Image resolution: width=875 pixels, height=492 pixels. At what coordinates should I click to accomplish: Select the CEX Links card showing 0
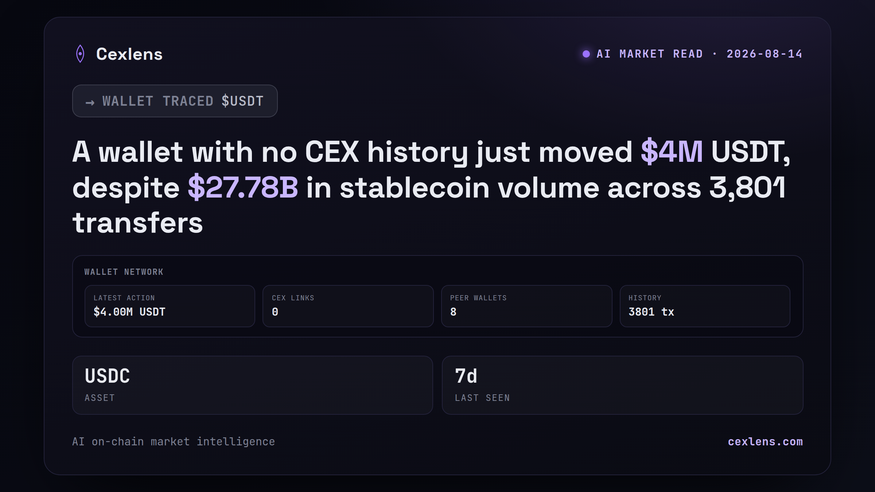(x=348, y=306)
